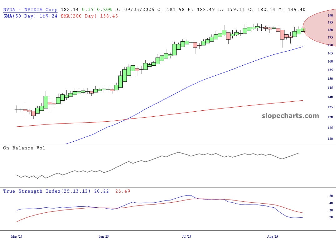Screen dimensions: 336x243
Task: Click the 135 price axis label
Action: tap(330, 107)
